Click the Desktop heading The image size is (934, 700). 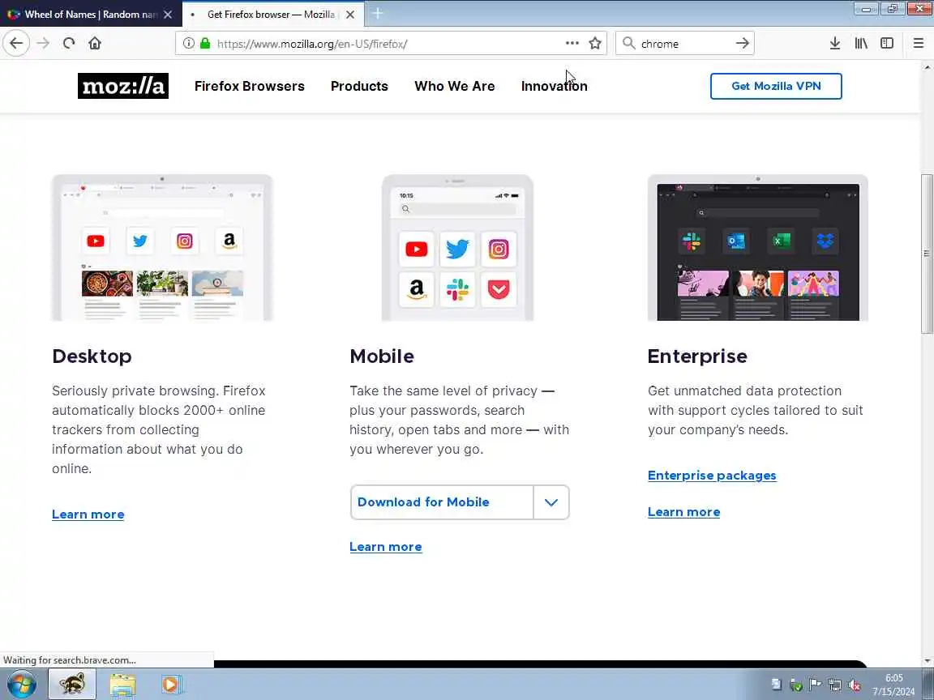(92, 356)
